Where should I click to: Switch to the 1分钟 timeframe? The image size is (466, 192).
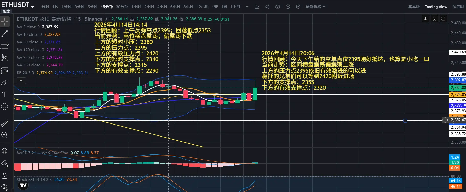tap(67, 7)
